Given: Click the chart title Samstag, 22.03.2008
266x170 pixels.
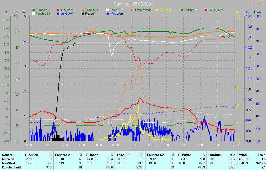Looking at the screenshot, I should pyautogui.click(x=133, y=4).
